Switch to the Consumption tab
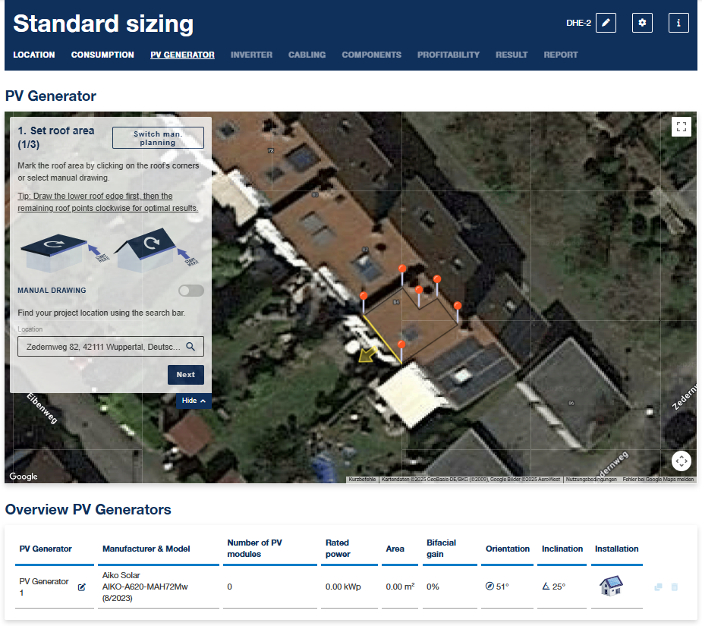Image resolution: width=702 pixels, height=626 pixels. [102, 55]
